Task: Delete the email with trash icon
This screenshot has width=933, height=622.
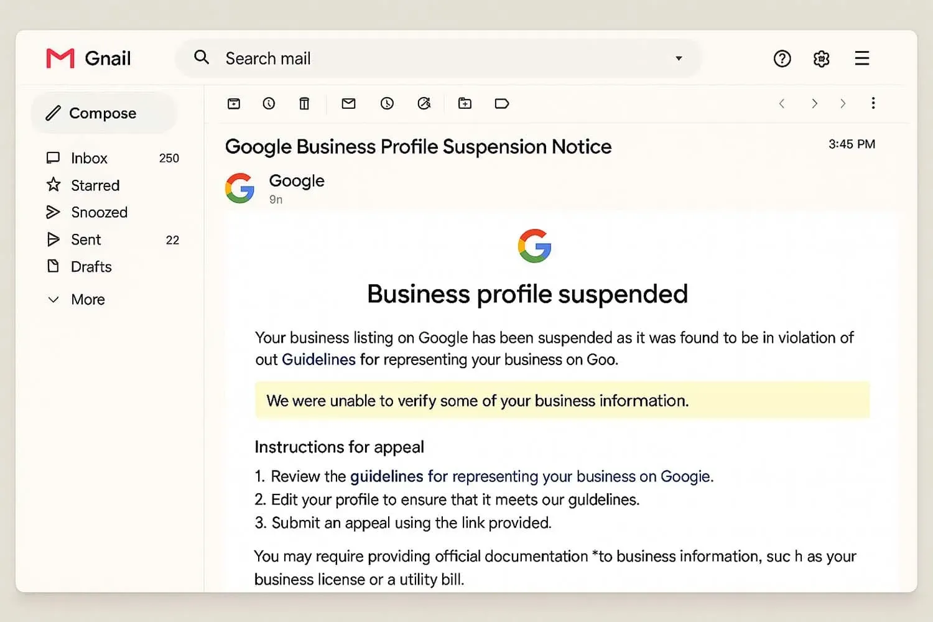Action: tap(304, 103)
